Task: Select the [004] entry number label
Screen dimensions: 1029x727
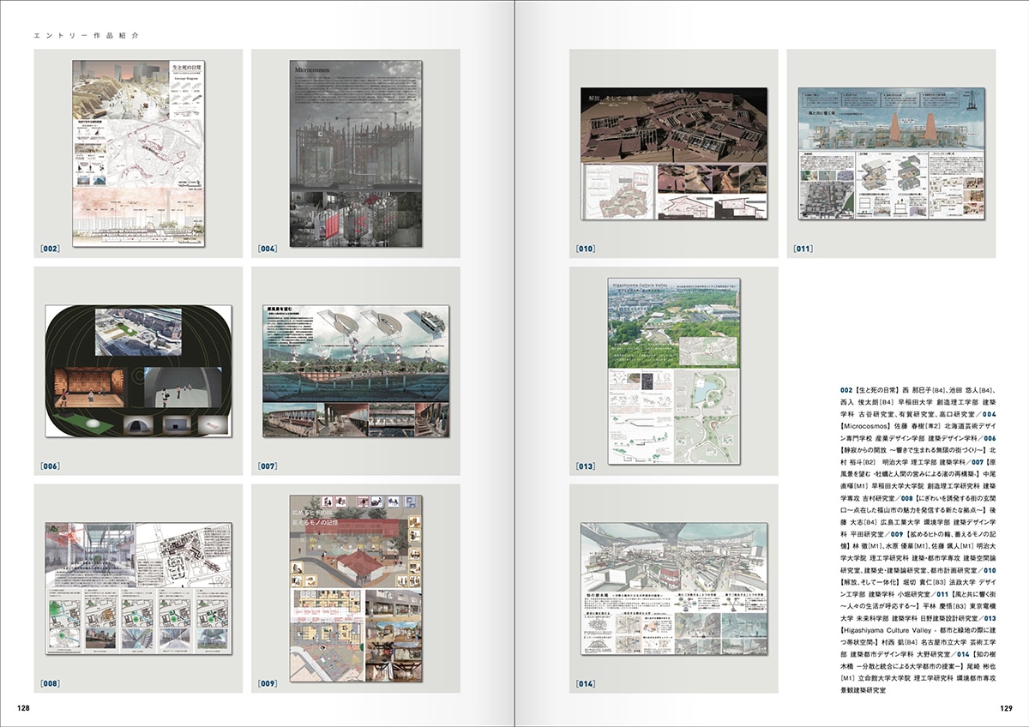Action: (267, 249)
